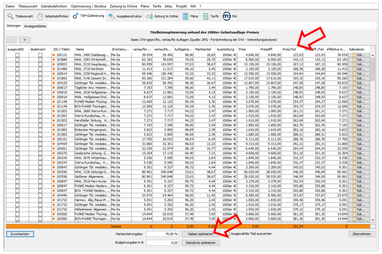Open the Pläne toolbar button
The height and width of the screenshot is (254, 382).
pyautogui.click(x=191, y=16)
